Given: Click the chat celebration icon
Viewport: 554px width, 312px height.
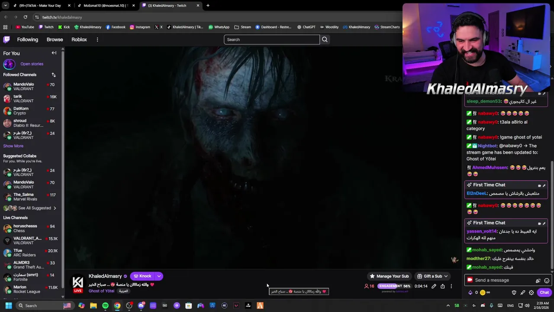Looking at the screenshot, I should pos(538,280).
